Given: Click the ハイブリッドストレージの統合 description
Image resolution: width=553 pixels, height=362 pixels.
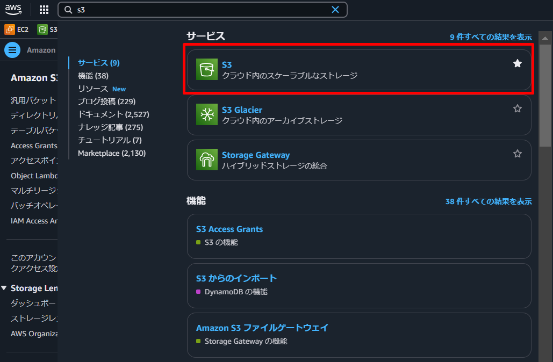Looking at the screenshot, I should tap(275, 165).
